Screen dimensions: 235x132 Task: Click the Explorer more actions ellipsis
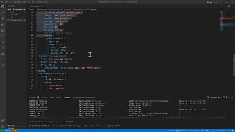pyautogui.click(x=24, y=6)
